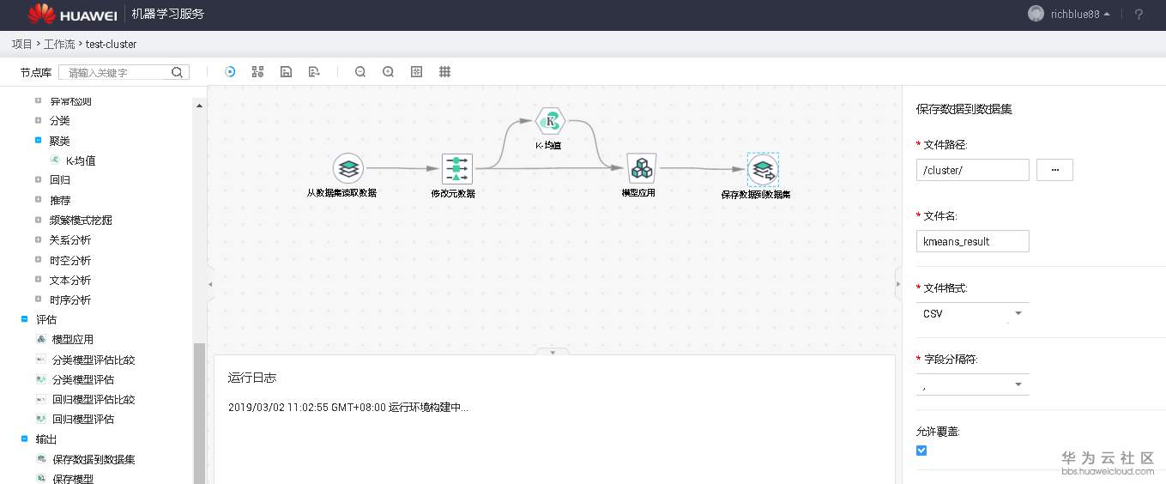Select the 模型应用 node on canvas
The width and height of the screenshot is (1166, 484).
point(641,169)
